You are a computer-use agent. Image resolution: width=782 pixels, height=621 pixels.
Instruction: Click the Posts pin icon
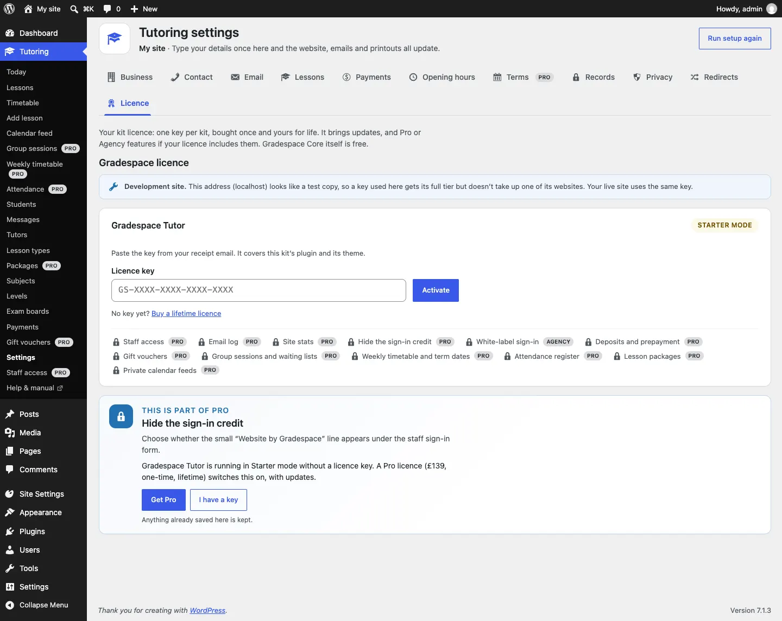(x=10, y=414)
